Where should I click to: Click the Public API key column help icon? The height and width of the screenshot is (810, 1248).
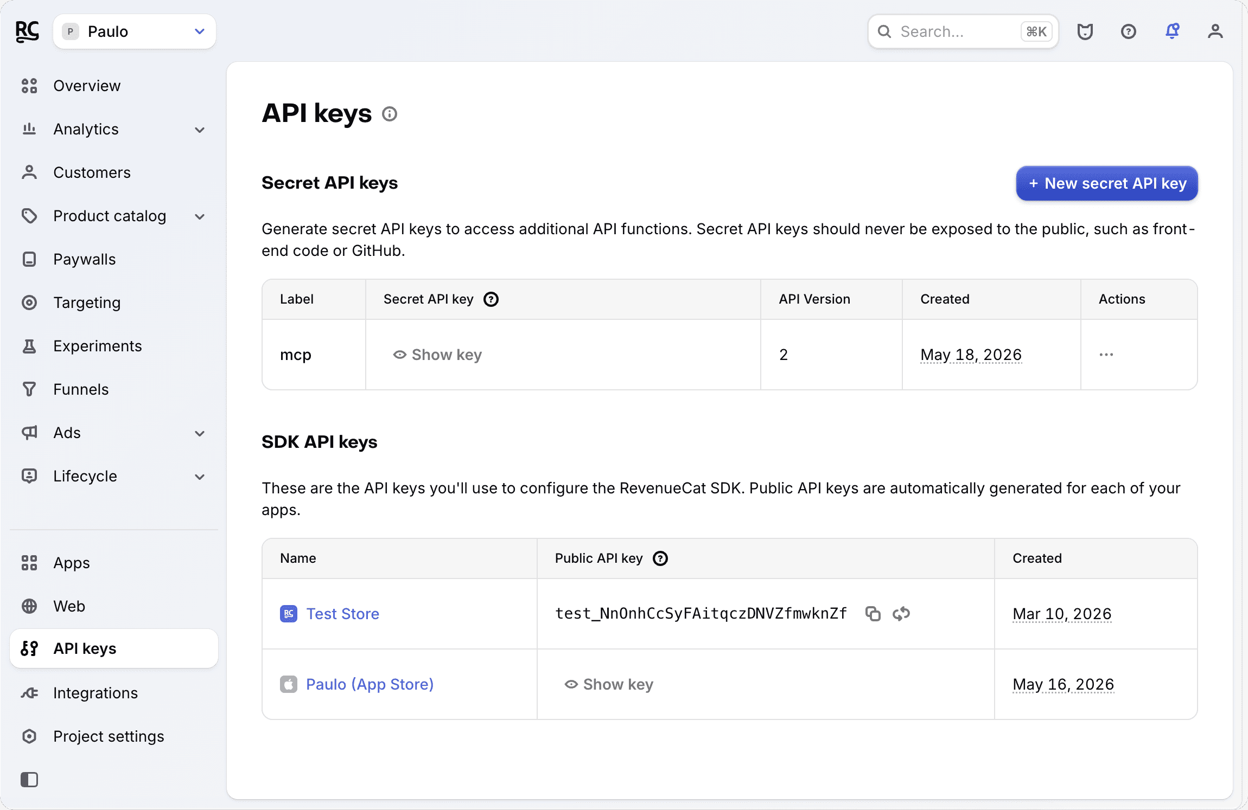pyautogui.click(x=660, y=558)
